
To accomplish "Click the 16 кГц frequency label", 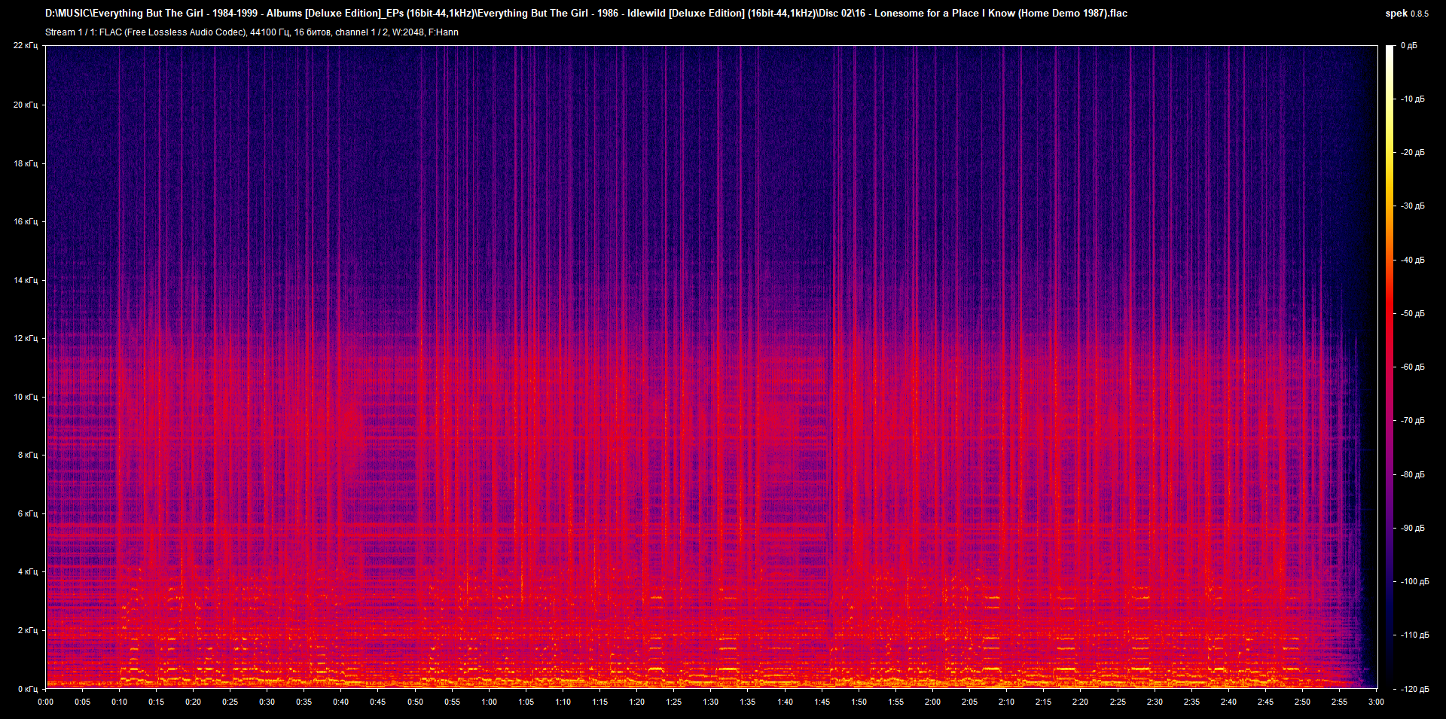I will 26,221.
